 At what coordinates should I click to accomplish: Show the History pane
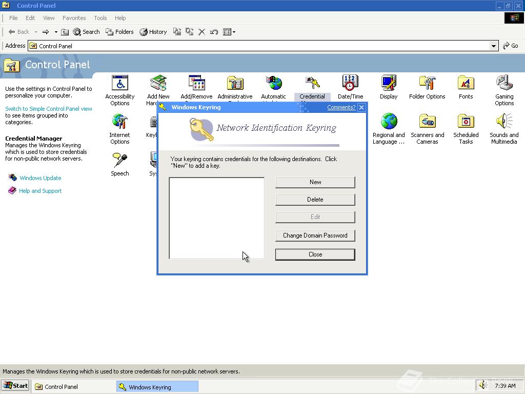coord(153,32)
